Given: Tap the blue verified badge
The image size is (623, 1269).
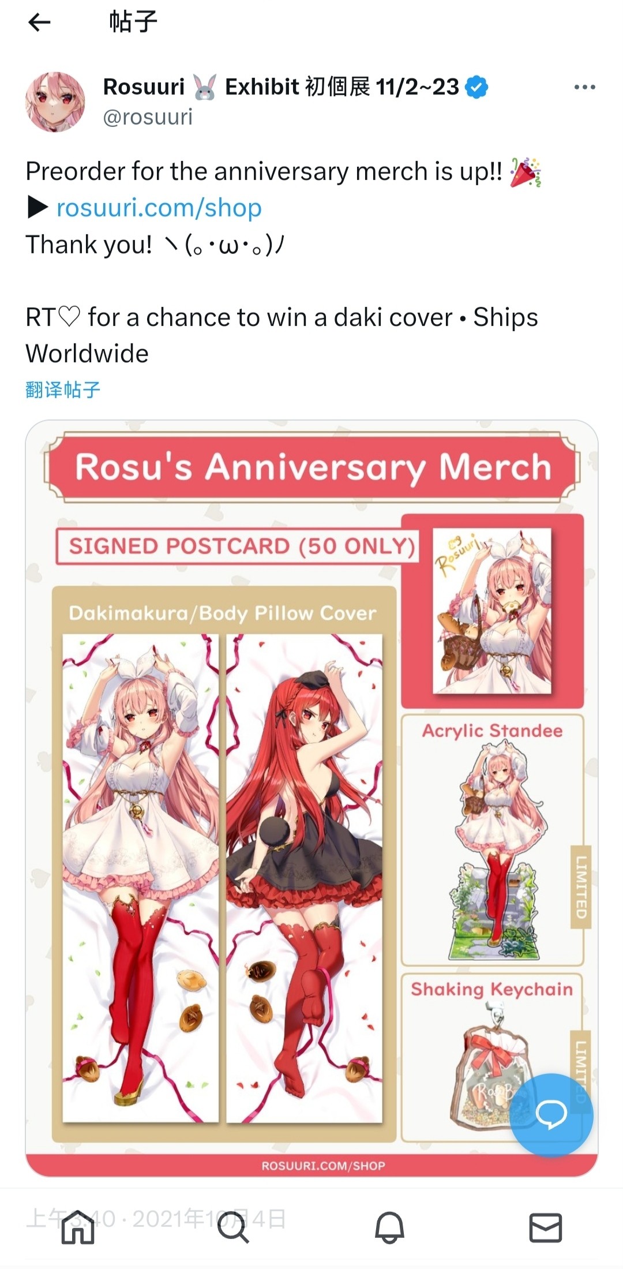Looking at the screenshot, I should click(x=476, y=87).
